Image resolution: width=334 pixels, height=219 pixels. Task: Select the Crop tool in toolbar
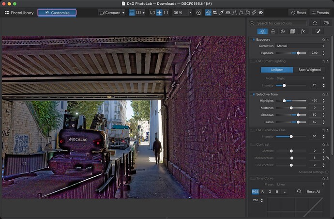[215, 13]
